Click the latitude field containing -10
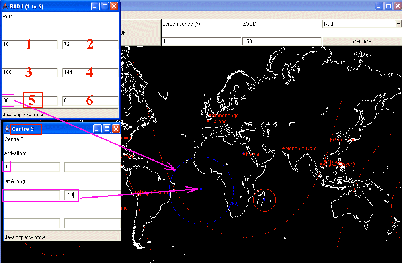The width and height of the screenshot is (402, 263). 32,195
